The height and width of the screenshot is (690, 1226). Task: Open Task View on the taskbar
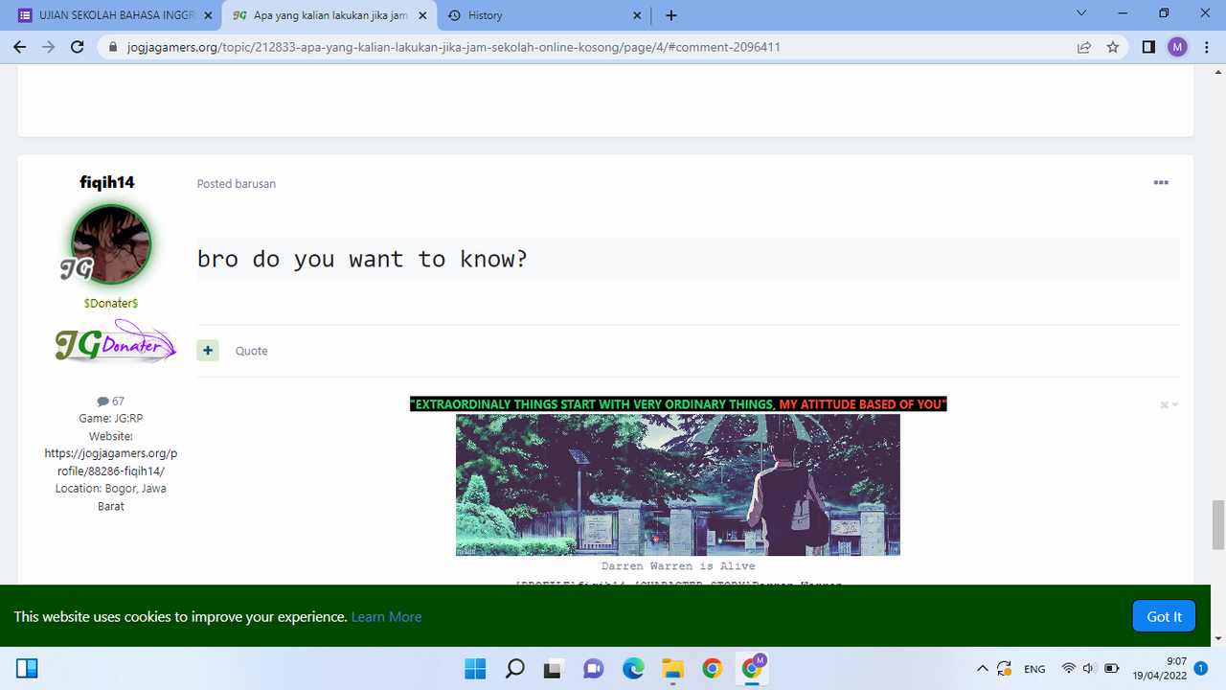click(x=553, y=668)
